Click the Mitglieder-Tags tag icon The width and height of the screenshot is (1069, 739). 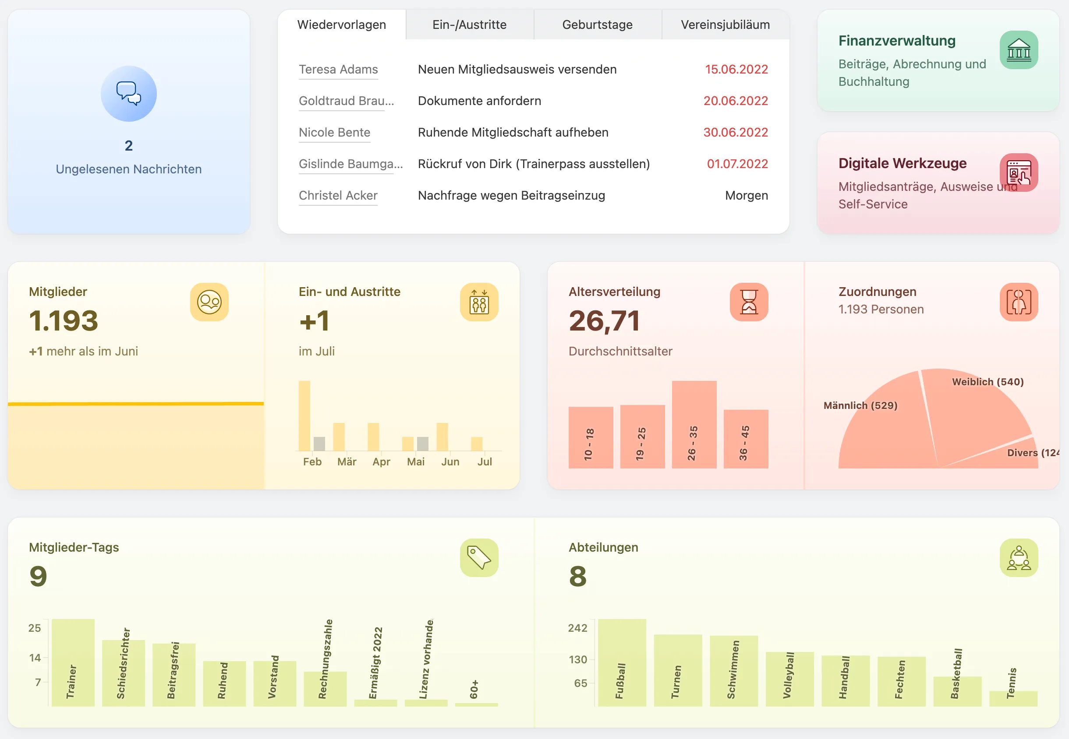[479, 557]
